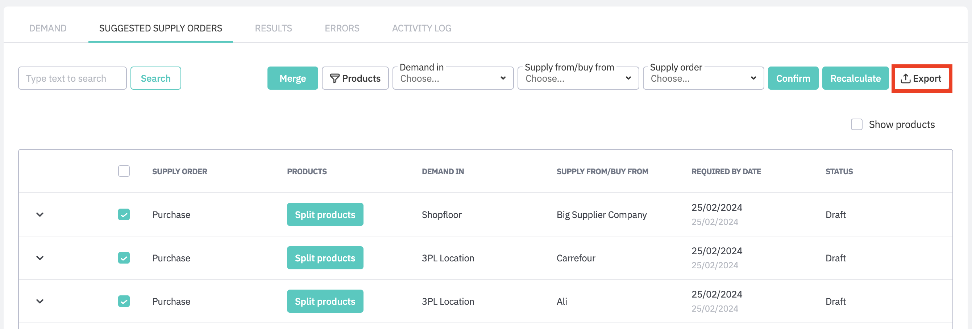Image resolution: width=972 pixels, height=329 pixels.
Task: Expand the Carrefour order row chevron
Action: (x=40, y=258)
